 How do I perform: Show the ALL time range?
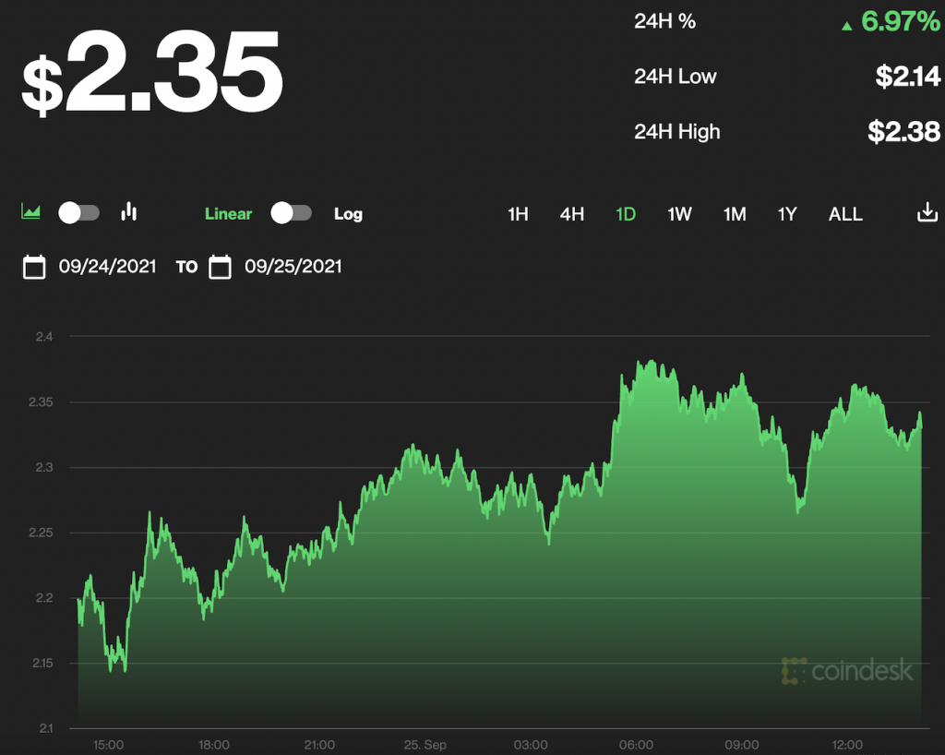click(845, 214)
